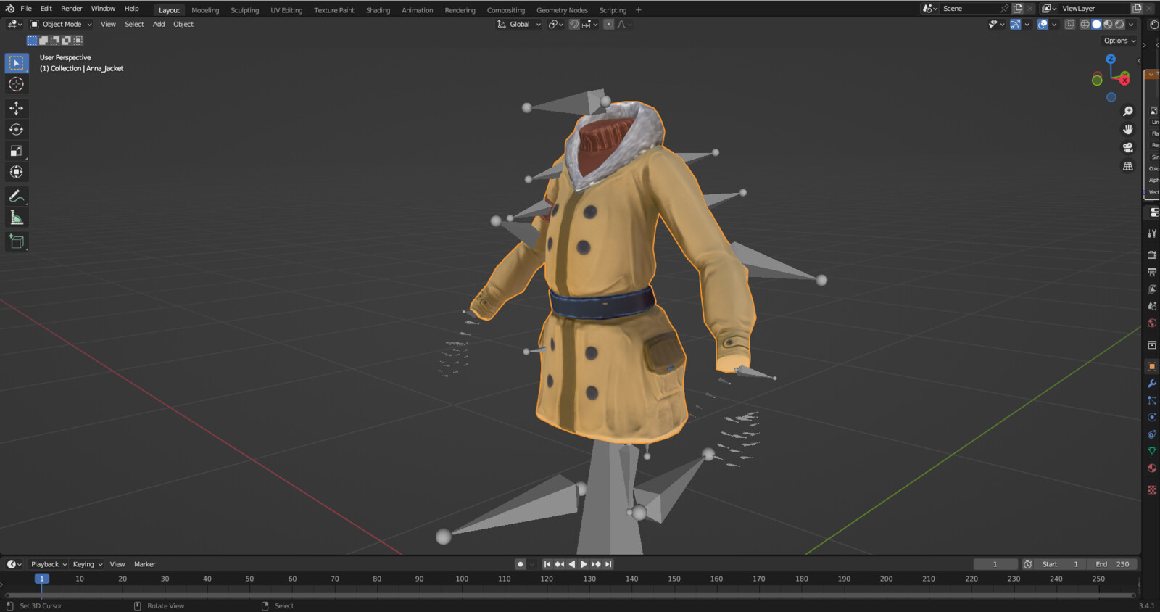Click the Z axis on navigation gizmo
Screen dimensions: 1160x612
(x=1111, y=59)
